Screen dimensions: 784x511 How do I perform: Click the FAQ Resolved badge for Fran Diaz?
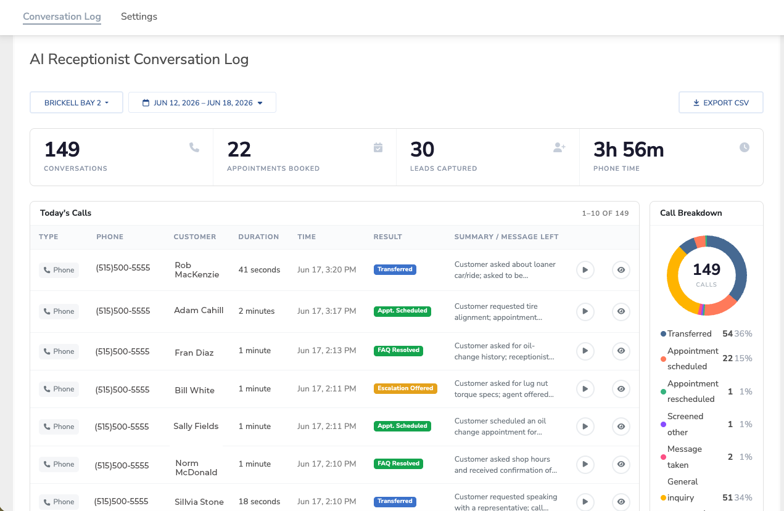[398, 350]
